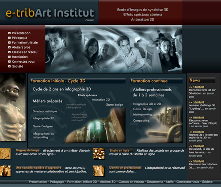Select Ateliers pros in the sidebar
Viewport: 221px width, 187px height.
[x=21, y=47]
